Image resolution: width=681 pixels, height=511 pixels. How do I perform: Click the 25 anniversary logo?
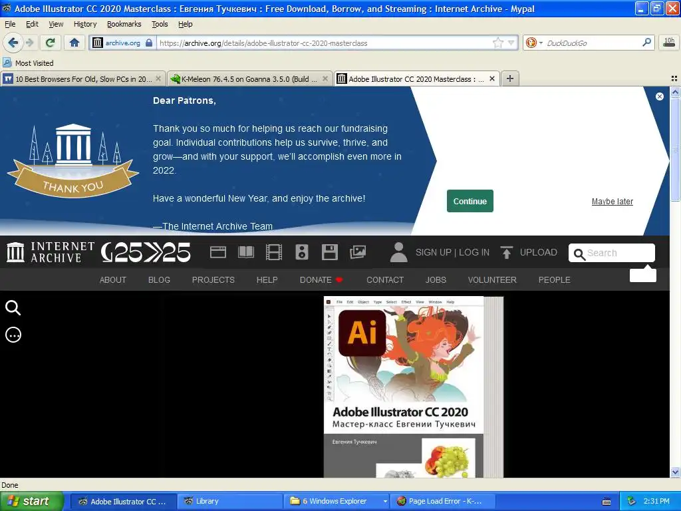coord(146,252)
